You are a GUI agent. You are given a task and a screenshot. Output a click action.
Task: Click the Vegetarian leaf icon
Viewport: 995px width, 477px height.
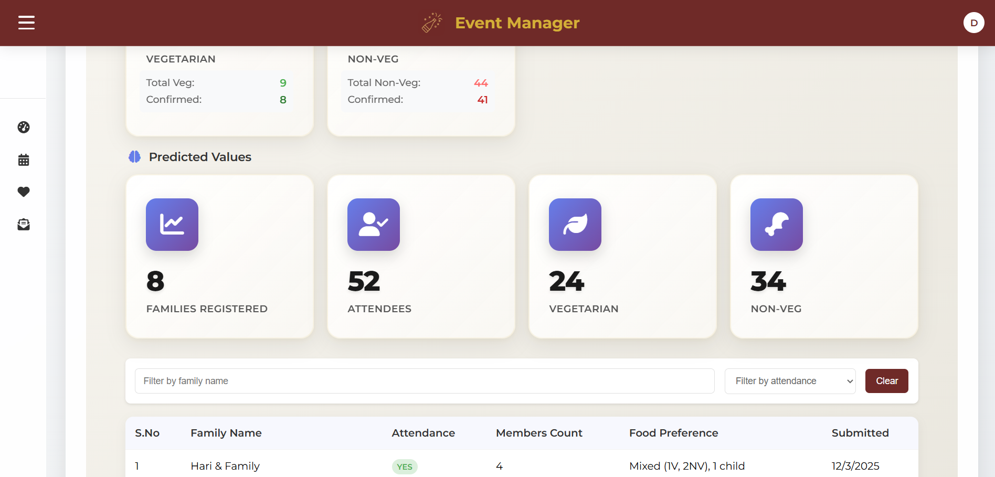pos(575,225)
